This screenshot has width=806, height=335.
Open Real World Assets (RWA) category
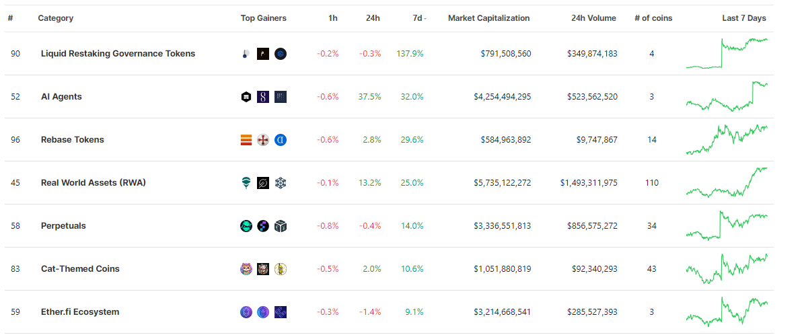pos(94,182)
